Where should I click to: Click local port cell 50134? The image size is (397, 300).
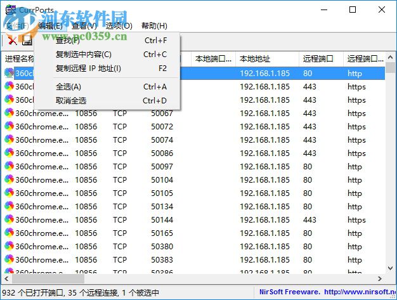click(x=162, y=207)
